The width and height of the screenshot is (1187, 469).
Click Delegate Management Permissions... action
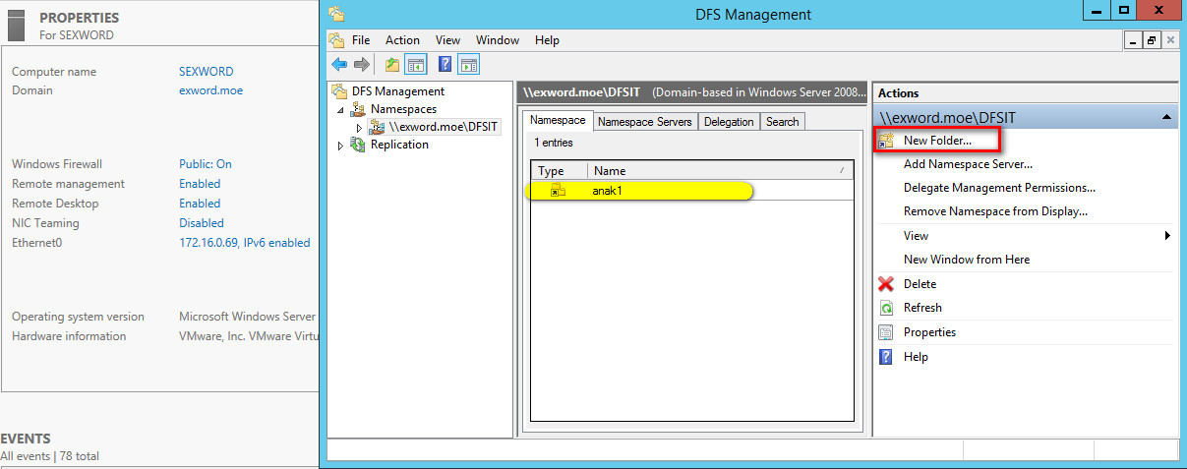(999, 187)
